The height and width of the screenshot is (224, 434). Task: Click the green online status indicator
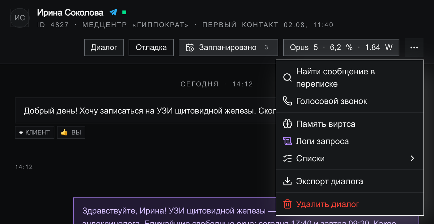124,12
